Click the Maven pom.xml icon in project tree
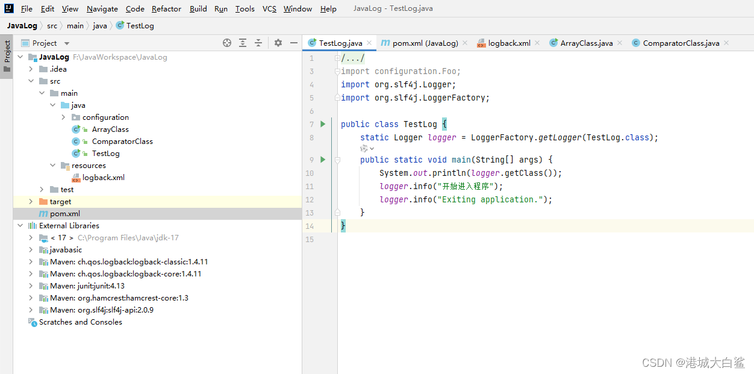The height and width of the screenshot is (374, 754). (43, 214)
